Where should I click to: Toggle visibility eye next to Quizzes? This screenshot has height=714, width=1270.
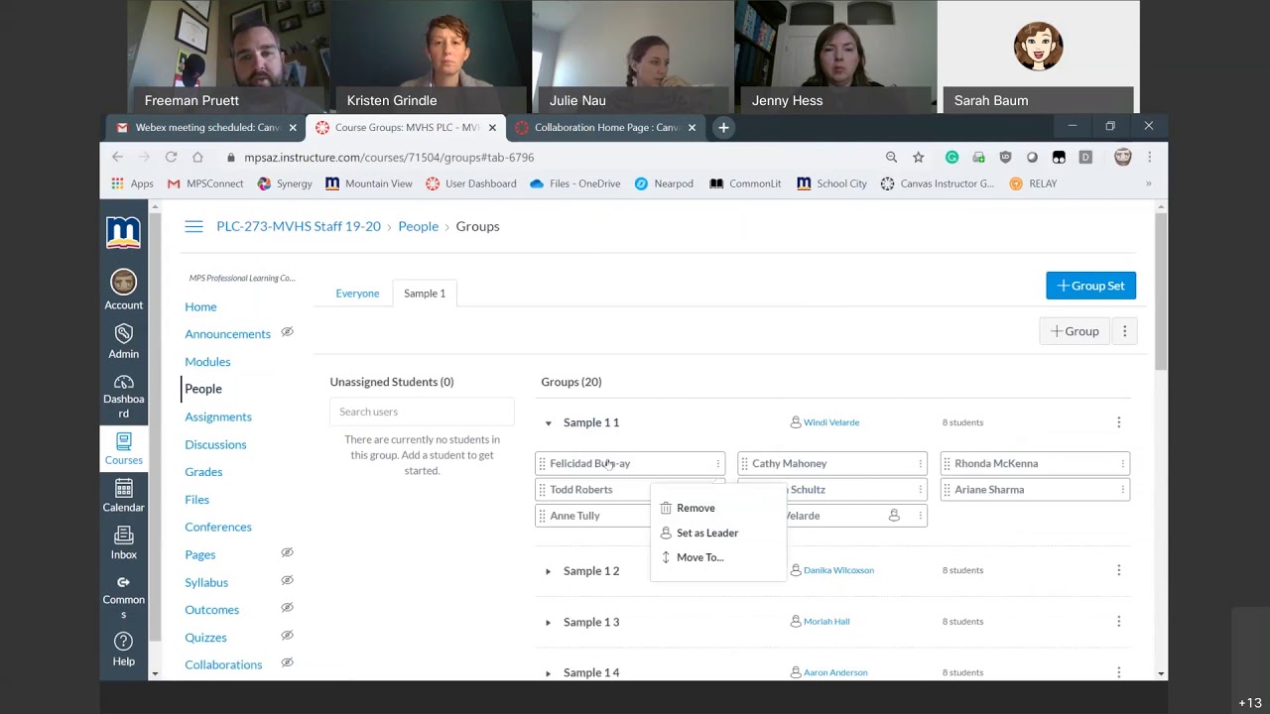(x=287, y=635)
